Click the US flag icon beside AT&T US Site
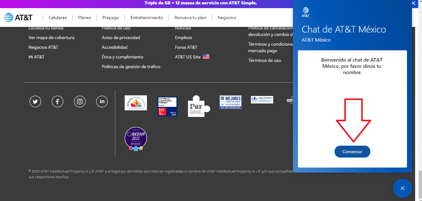The image size is (422, 201). [x=206, y=57]
